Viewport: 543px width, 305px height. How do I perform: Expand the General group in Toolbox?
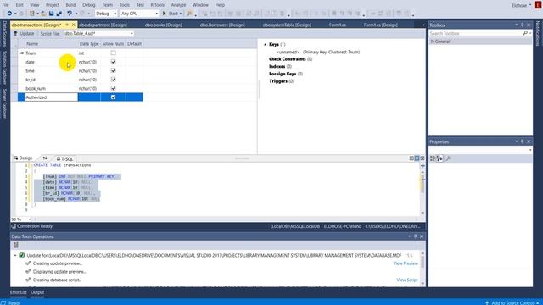pyautogui.click(x=432, y=42)
